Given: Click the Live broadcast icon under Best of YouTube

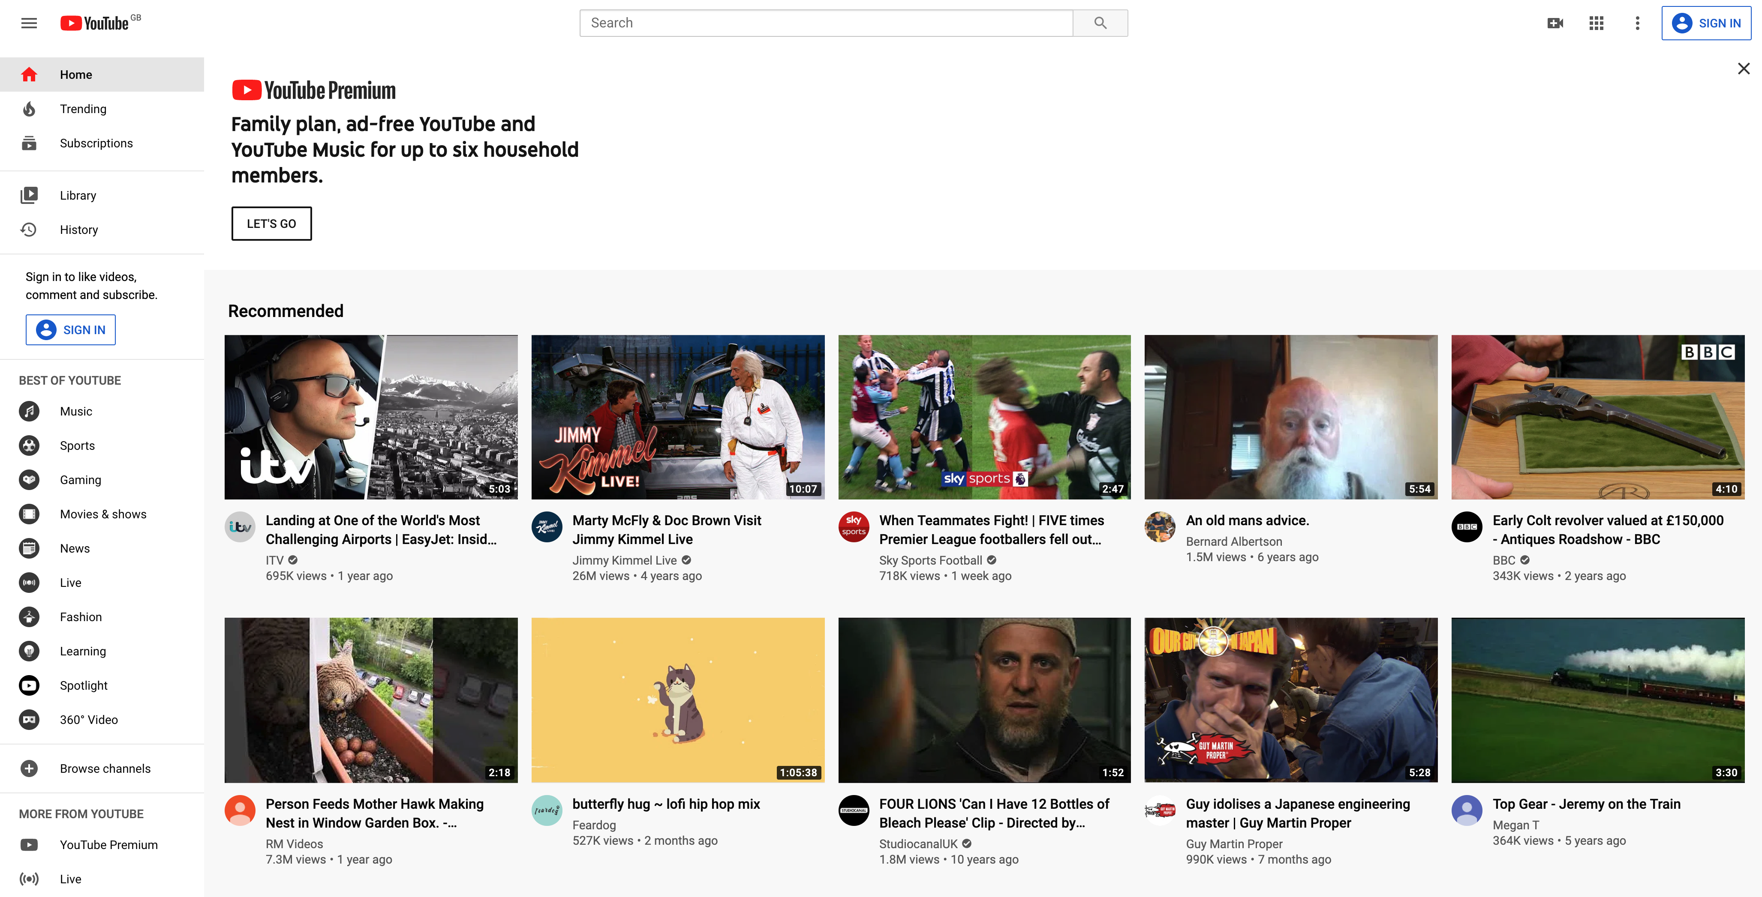Looking at the screenshot, I should tap(29, 582).
